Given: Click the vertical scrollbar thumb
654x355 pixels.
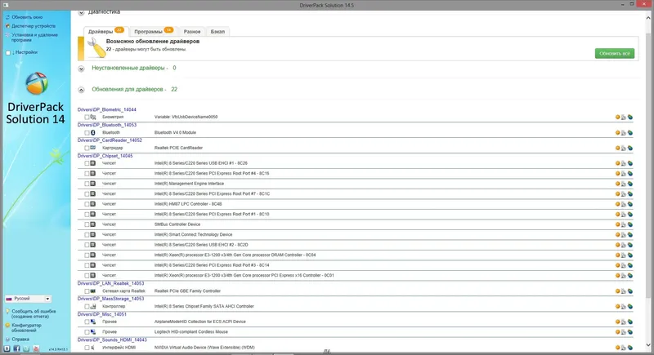Looking at the screenshot, I should pos(648,164).
